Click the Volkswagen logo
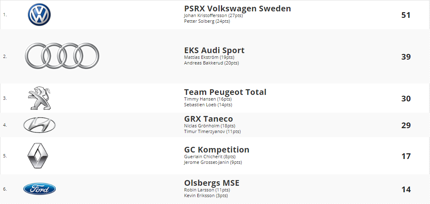 pos(39,15)
